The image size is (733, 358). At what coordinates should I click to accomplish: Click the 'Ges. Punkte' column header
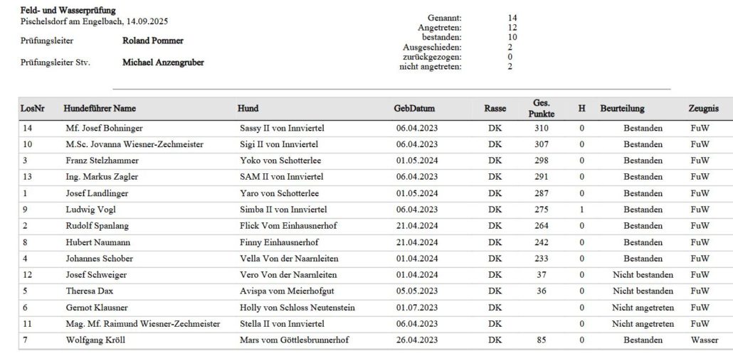tap(542, 108)
